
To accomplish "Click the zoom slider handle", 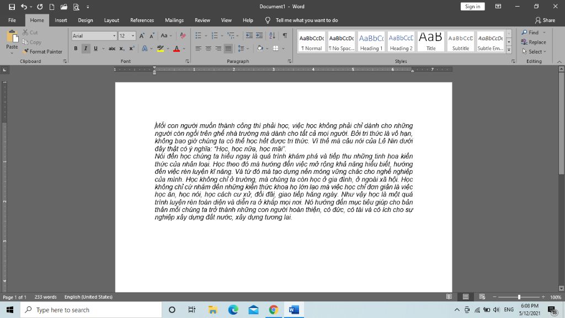I will pyautogui.click(x=519, y=296).
